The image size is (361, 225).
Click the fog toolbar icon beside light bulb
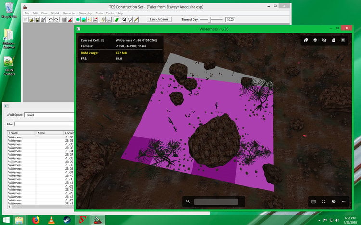click(x=109, y=20)
